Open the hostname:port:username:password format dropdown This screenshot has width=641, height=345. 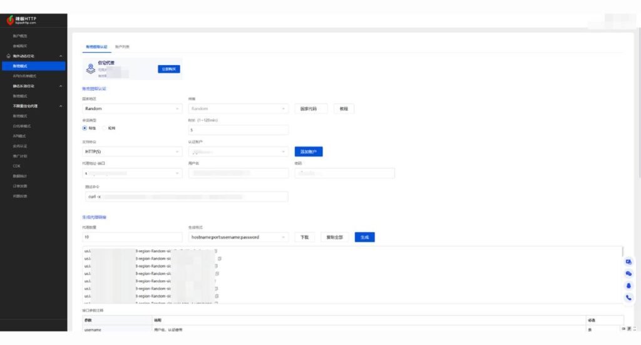(238, 237)
